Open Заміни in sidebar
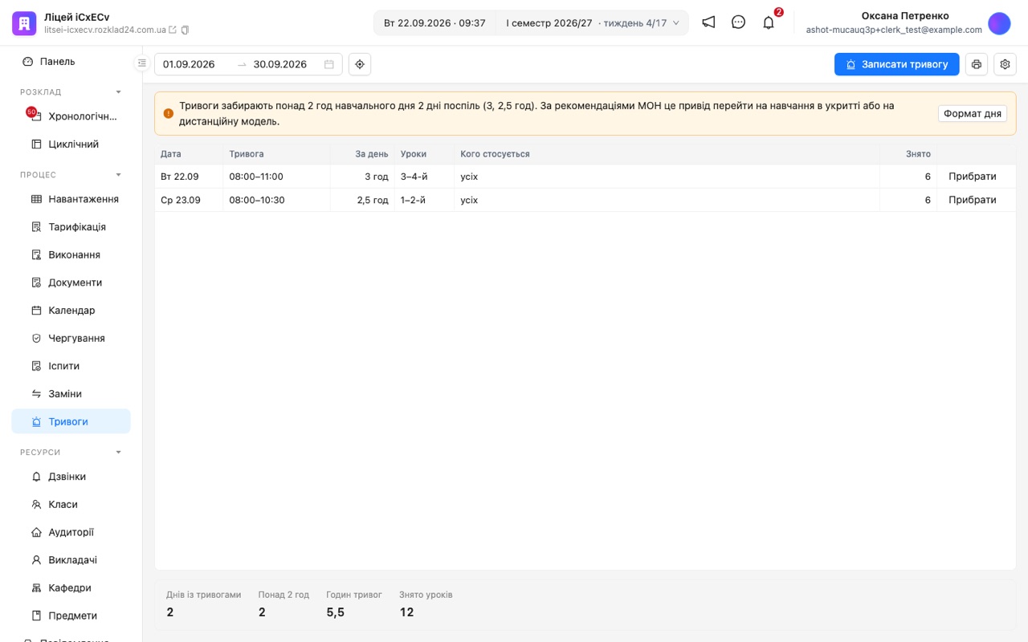 tap(71, 394)
